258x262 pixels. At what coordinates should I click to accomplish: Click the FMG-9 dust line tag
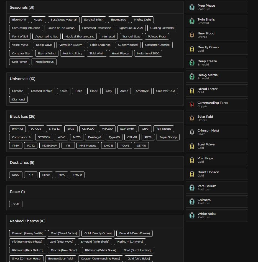pyautogui.click(x=77, y=175)
